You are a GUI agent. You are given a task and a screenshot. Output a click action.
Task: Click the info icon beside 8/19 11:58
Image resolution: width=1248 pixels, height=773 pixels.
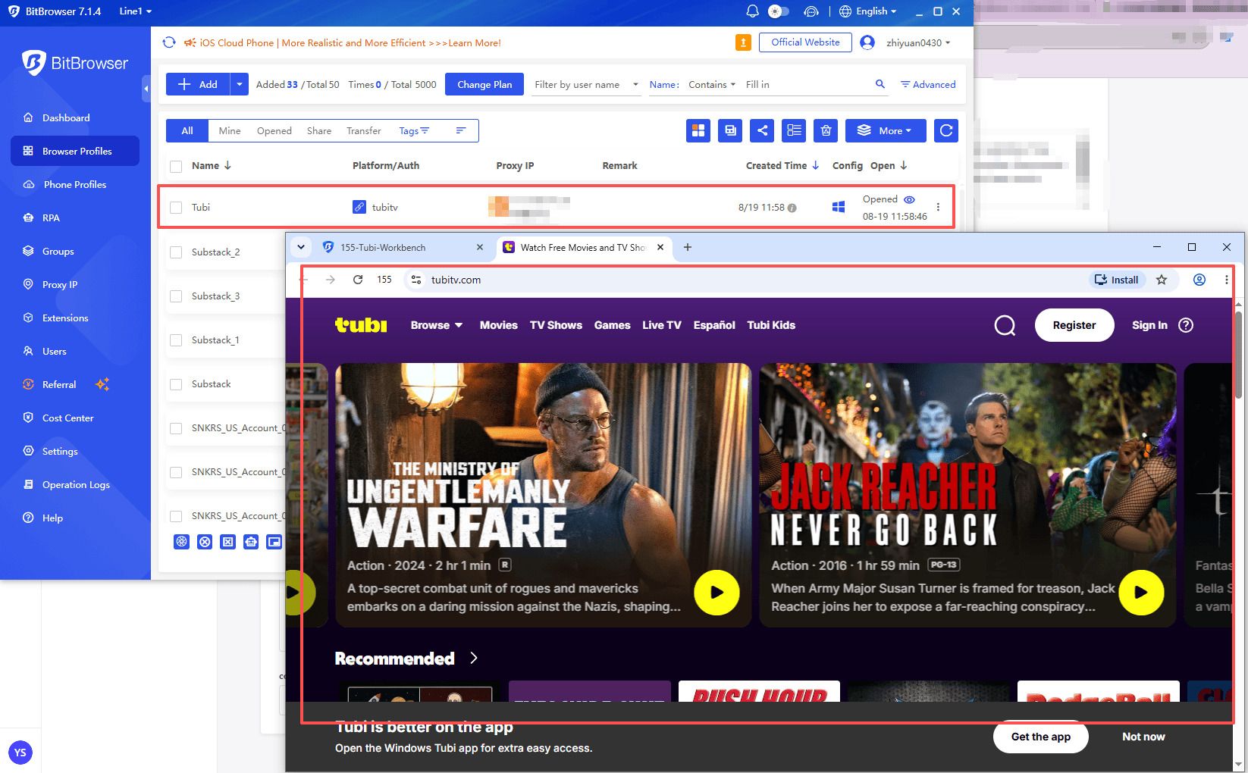(x=792, y=208)
